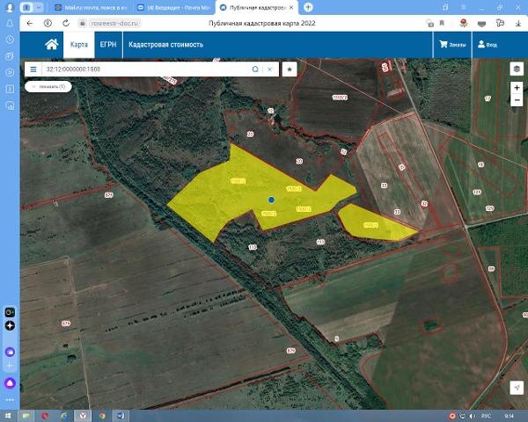528x422 pixels.
Task: Open Yandex Browser on the taskbar
Action: [83, 416]
